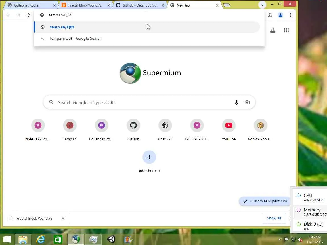Click the Customise Supermium button
The height and width of the screenshot is (245, 327).
click(x=265, y=201)
